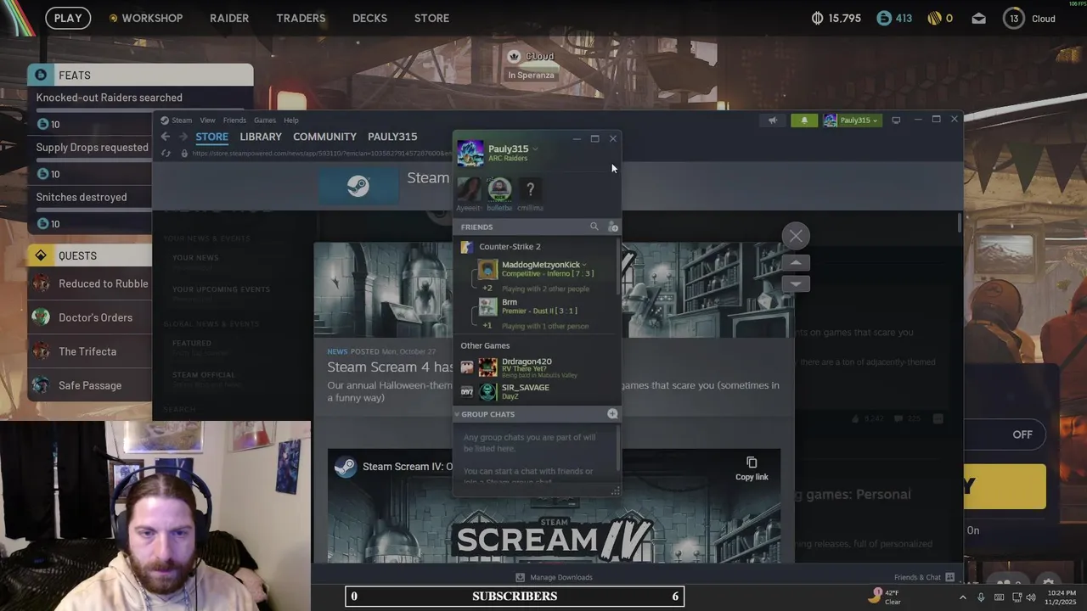Go to previous news item up arrow
Image resolution: width=1087 pixels, height=611 pixels.
[x=796, y=262]
